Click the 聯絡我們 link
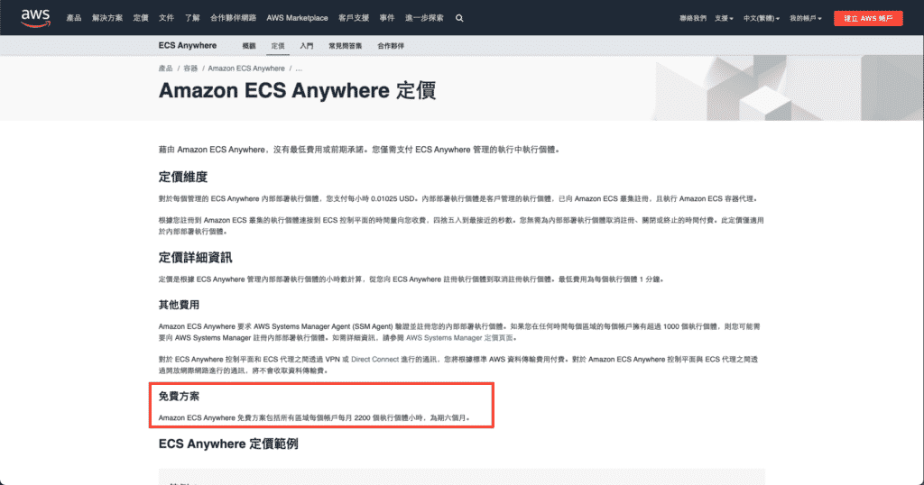924x485 pixels. [x=693, y=18]
